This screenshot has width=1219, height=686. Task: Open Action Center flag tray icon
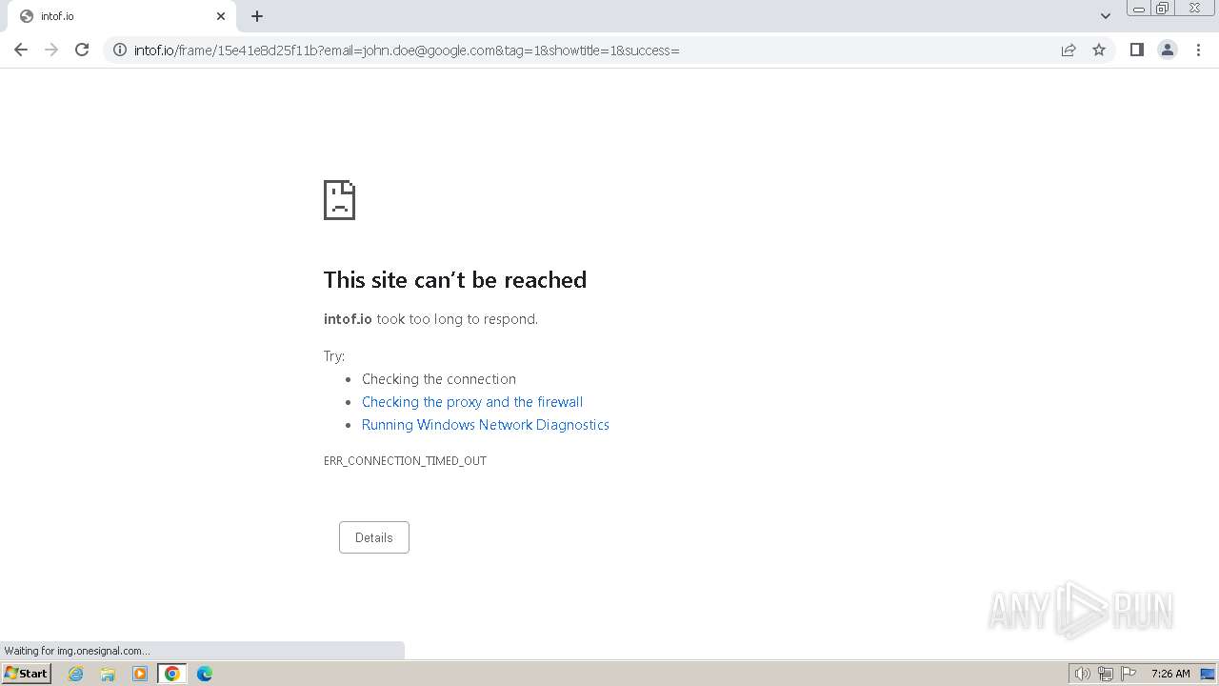pyautogui.click(x=1129, y=674)
